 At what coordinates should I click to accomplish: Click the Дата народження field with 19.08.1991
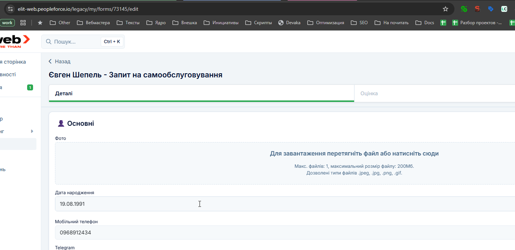click(285, 204)
